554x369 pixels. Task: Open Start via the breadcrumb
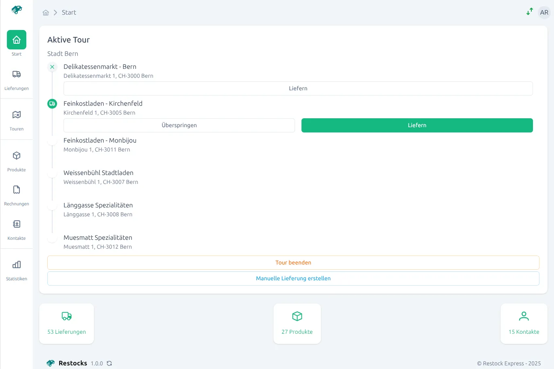click(x=69, y=12)
